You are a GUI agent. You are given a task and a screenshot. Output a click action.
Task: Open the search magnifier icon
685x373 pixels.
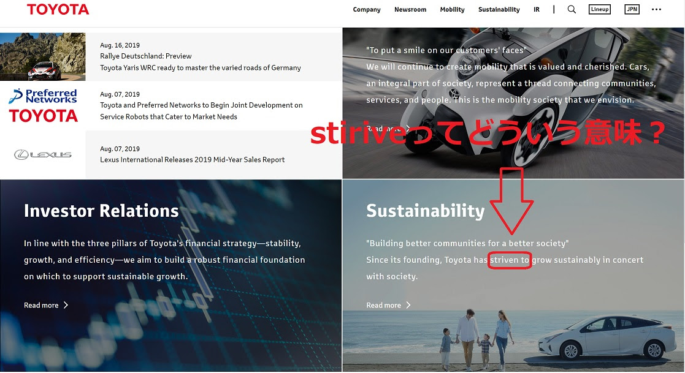(x=572, y=9)
